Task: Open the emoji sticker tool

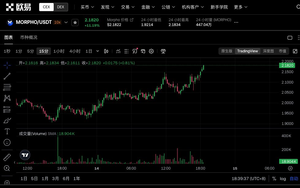Action: [x=7, y=142]
